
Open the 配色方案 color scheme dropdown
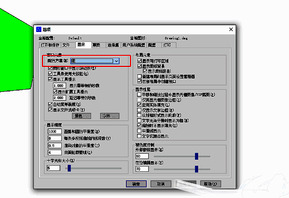tap(116, 61)
